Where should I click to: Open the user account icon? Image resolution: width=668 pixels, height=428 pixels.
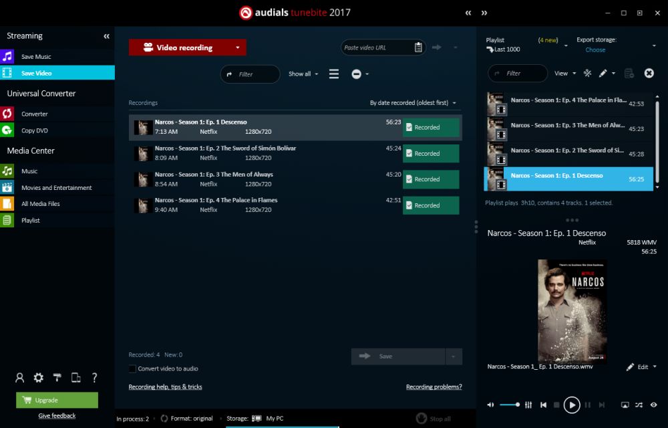(x=19, y=378)
